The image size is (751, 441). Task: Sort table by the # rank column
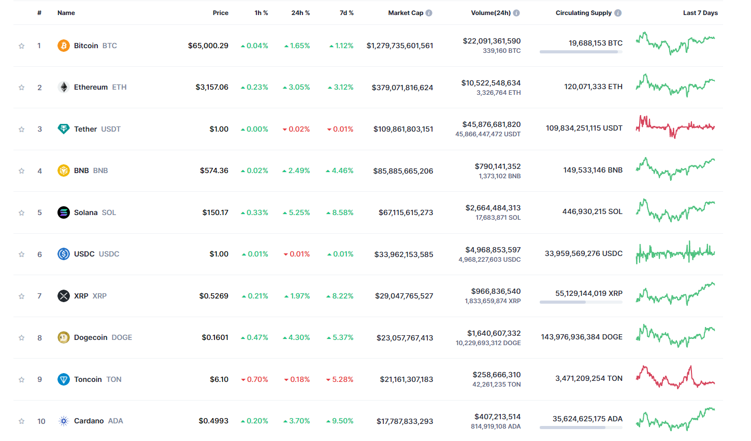(x=39, y=13)
